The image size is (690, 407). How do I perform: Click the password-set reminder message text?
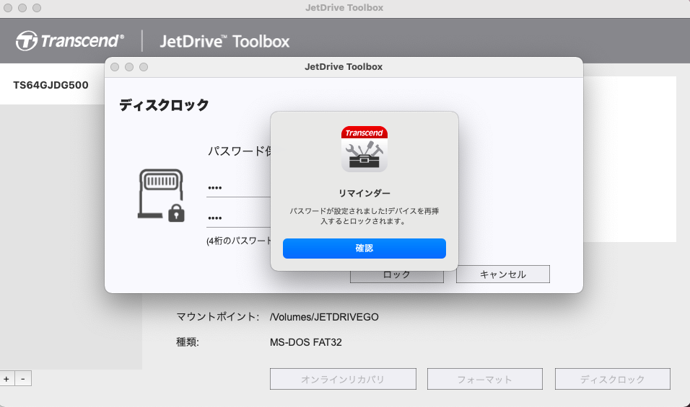point(364,216)
